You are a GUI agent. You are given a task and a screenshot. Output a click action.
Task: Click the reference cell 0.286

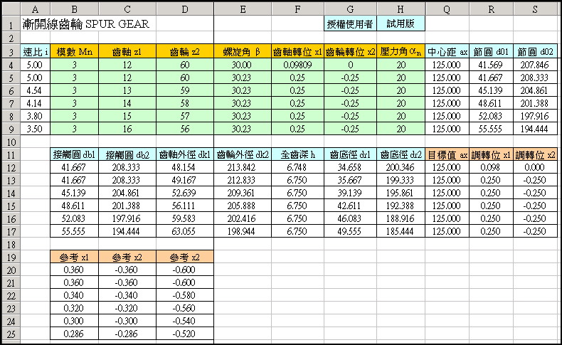click(74, 334)
